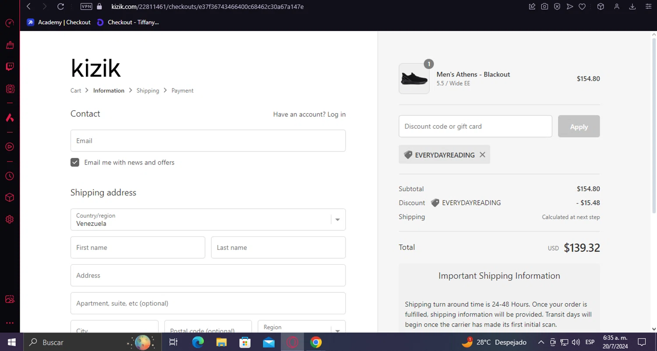Open the chip-shaped sidebar icon
657x351 pixels.
point(10,89)
